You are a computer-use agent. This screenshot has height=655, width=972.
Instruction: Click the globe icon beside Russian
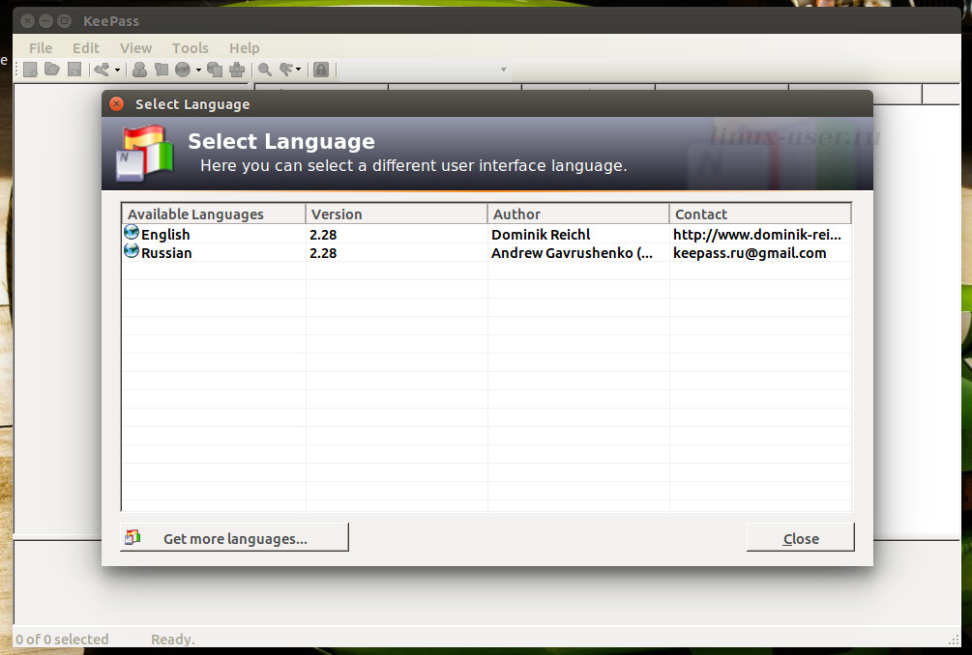click(132, 251)
